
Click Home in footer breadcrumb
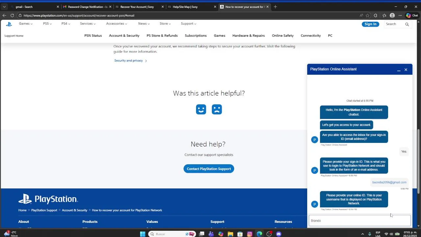tap(22, 210)
